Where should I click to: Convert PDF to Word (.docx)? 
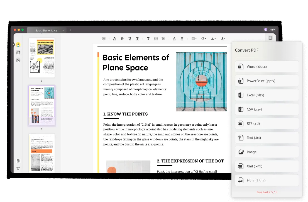pyautogui.click(x=267, y=67)
